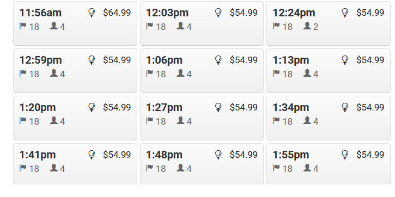The height and width of the screenshot is (197, 395).
Task: Click golf ball icon on 1:27pm card
Action: tap(218, 107)
